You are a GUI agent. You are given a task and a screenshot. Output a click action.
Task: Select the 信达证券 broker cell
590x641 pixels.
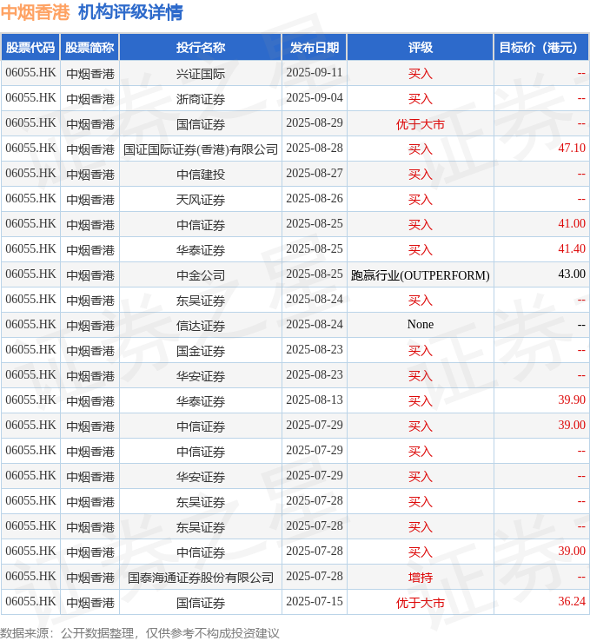(201, 326)
